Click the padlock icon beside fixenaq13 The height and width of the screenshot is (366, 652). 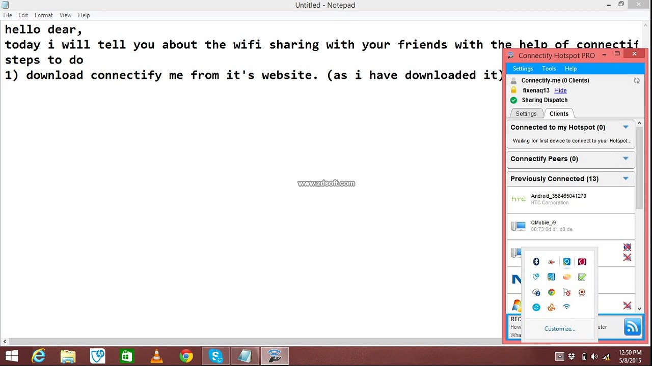pyautogui.click(x=513, y=90)
